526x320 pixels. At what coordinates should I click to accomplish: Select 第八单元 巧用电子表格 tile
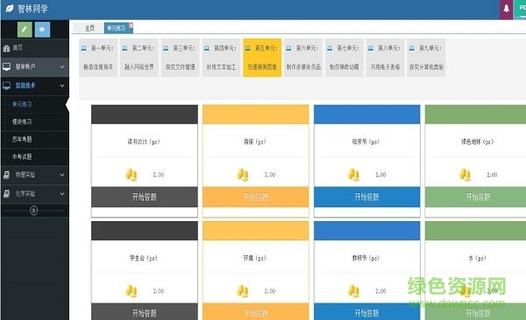click(x=385, y=58)
